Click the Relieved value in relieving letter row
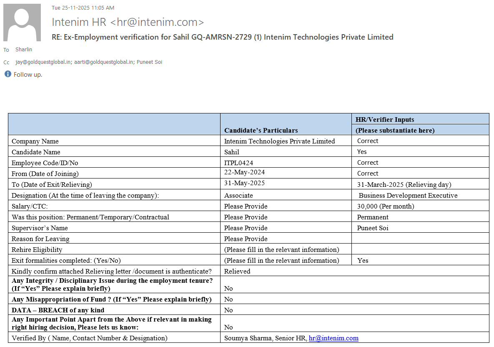 (237, 271)
